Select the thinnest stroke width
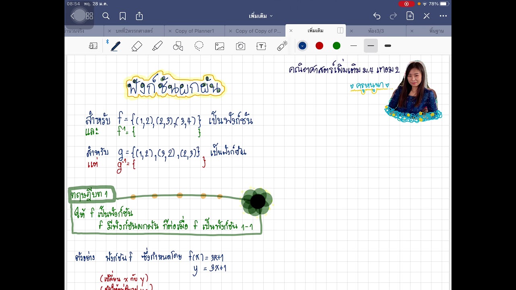 (x=354, y=46)
